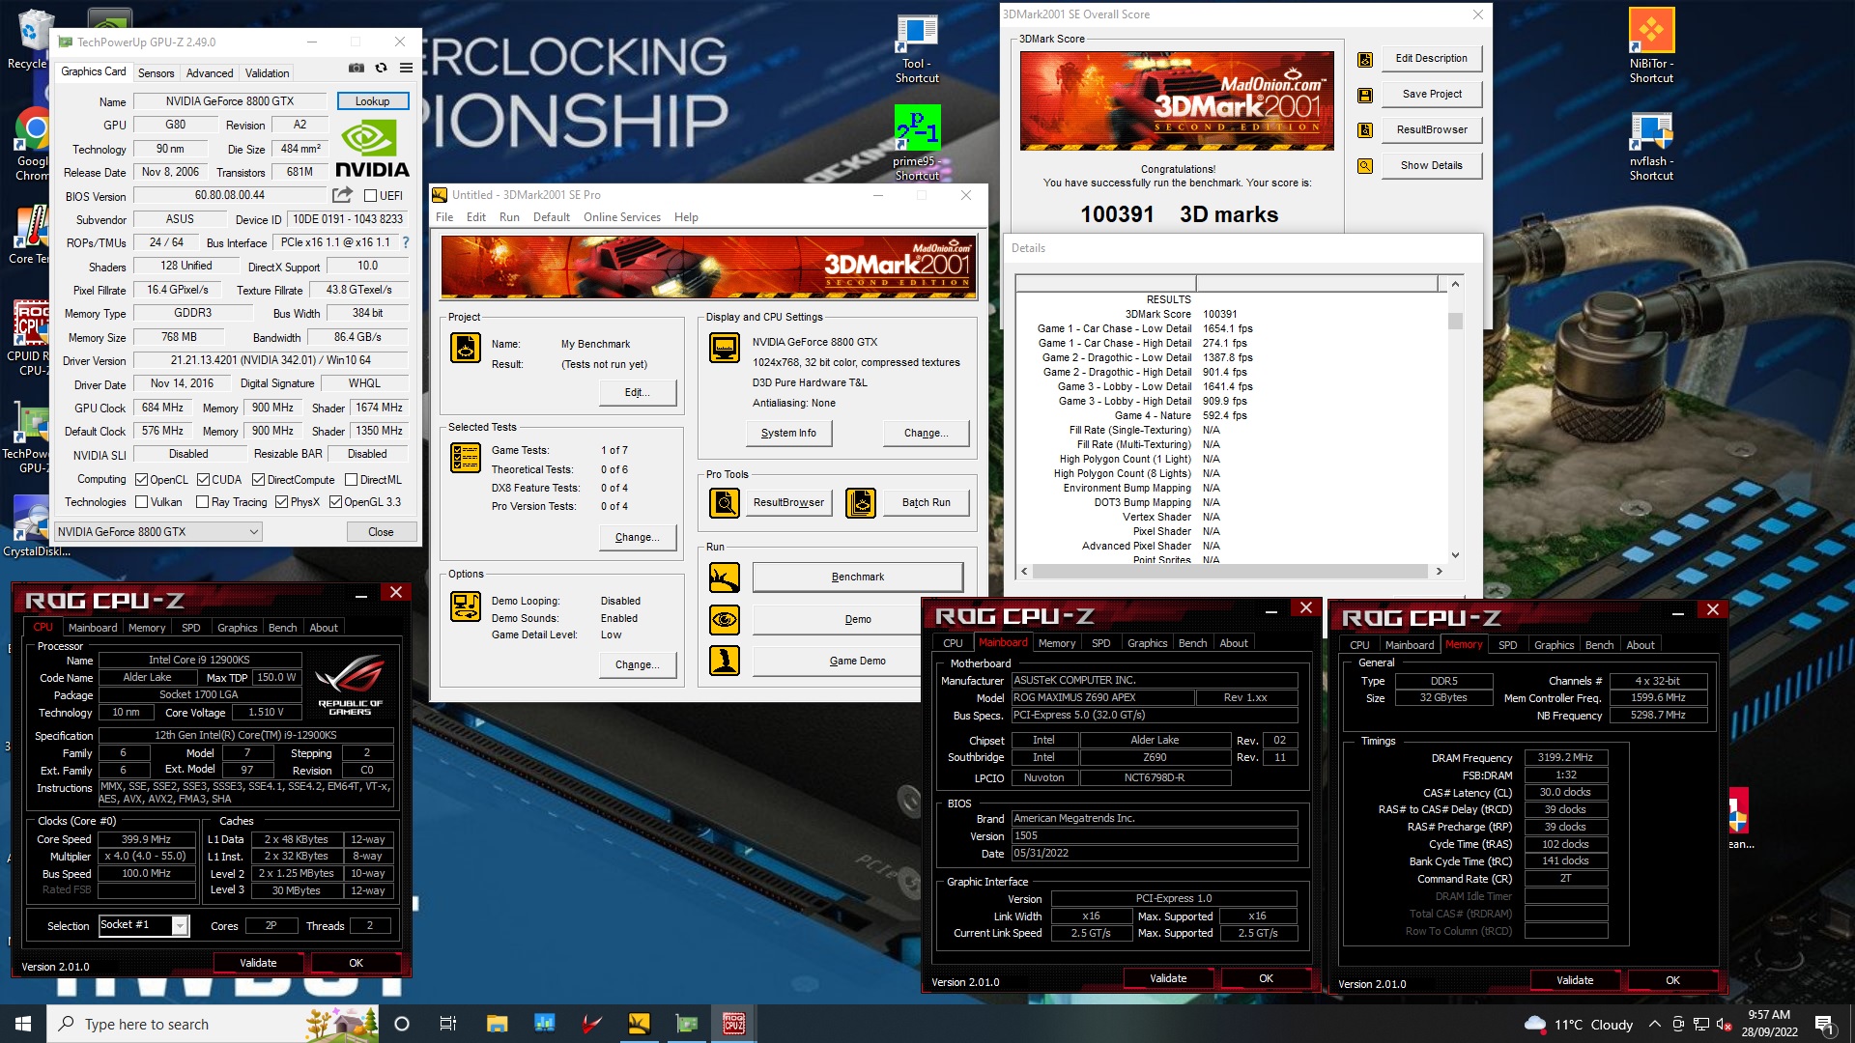Toggle the DirectML checkbox
Viewport: 1855px width, 1043px height.
point(352,480)
